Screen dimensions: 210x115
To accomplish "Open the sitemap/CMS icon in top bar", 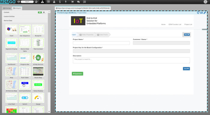I will pyautogui.click(x=42, y=2).
